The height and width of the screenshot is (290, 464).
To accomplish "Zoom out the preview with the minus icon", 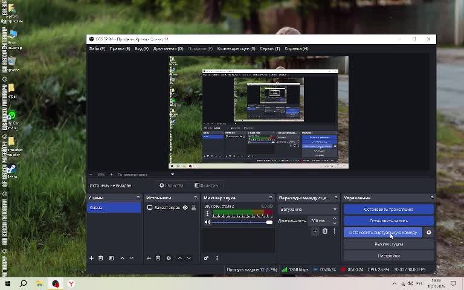I will [x=91, y=175].
